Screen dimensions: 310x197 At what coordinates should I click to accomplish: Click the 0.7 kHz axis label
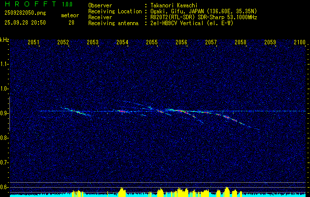coord(4,163)
